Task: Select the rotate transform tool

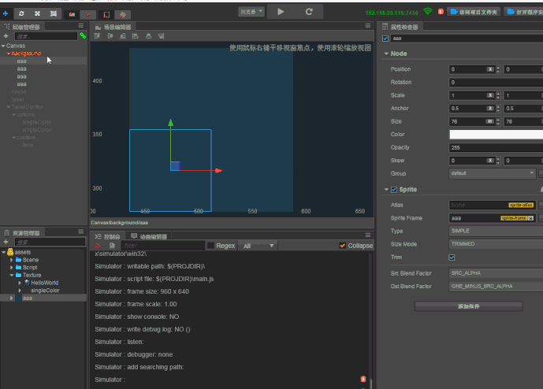Action: click(x=21, y=13)
